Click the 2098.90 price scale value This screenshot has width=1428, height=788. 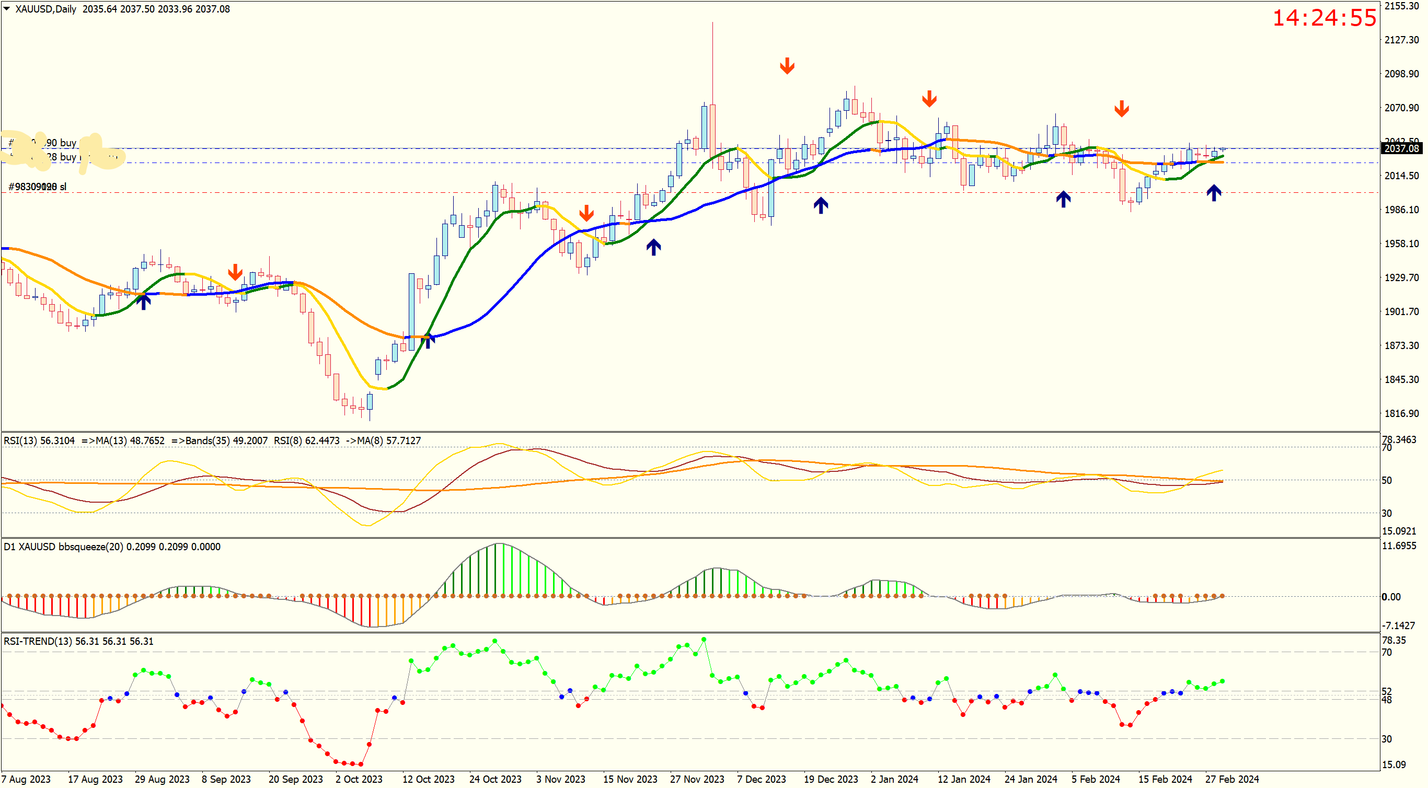tap(1401, 74)
